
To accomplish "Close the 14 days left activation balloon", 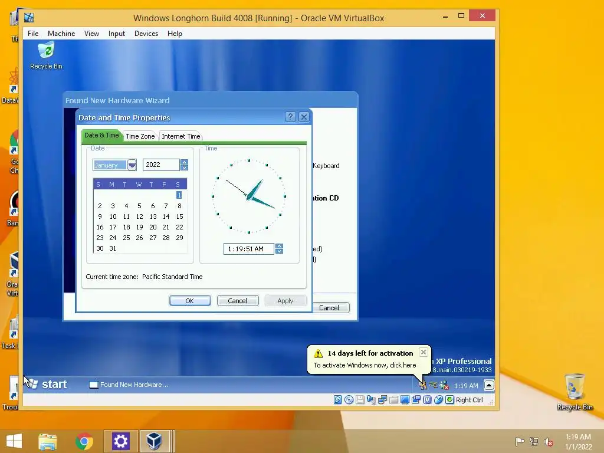I will (x=424, y=352).
